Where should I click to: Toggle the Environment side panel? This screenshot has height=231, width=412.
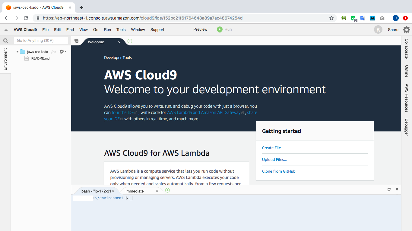click(x=5, y=59)
